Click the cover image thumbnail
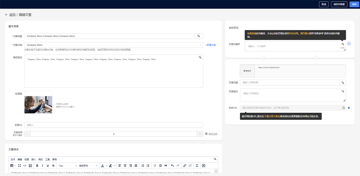Image resolution: width=360 pixels, height=176 pixels. (x=38, y=105)
